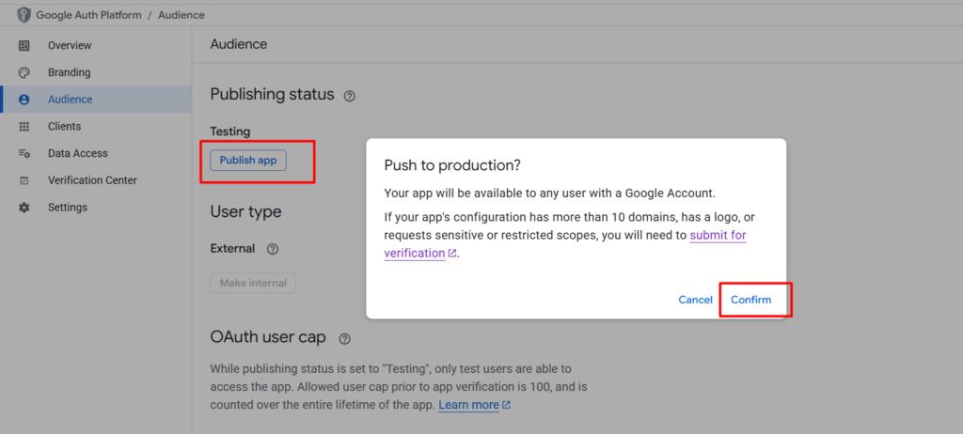This screenshot has width=963, height=434.
Task: Click the Google Auth Platform shield logo
Action: (x=24, y=15)
